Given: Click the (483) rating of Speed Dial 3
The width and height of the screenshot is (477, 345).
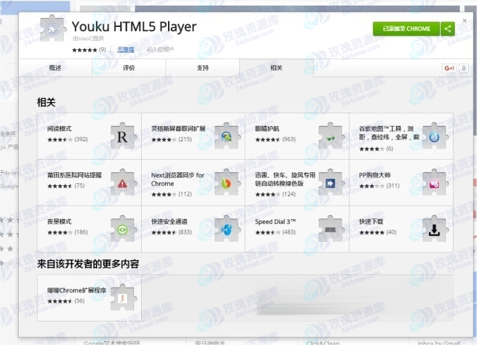Looking at the screenshot, I should (289, 232).
